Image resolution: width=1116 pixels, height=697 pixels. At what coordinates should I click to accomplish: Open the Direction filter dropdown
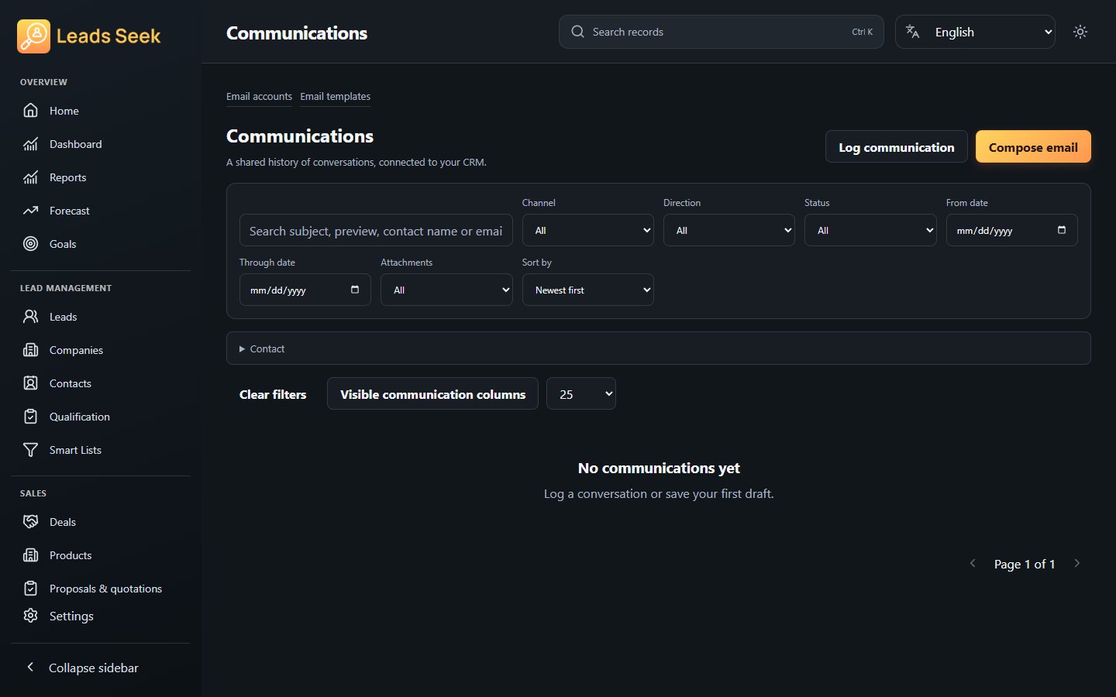point(729,230)
